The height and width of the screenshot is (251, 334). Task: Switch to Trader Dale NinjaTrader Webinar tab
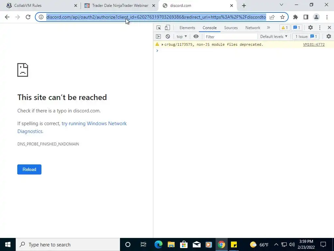(x=120, y=6)
